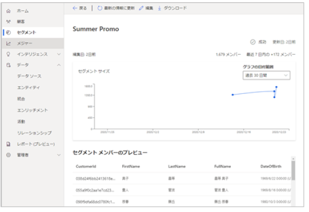Viewport: 309px width, 212px height.
Task: Open リレーションシップ under データ
Action: pos(34,133)
